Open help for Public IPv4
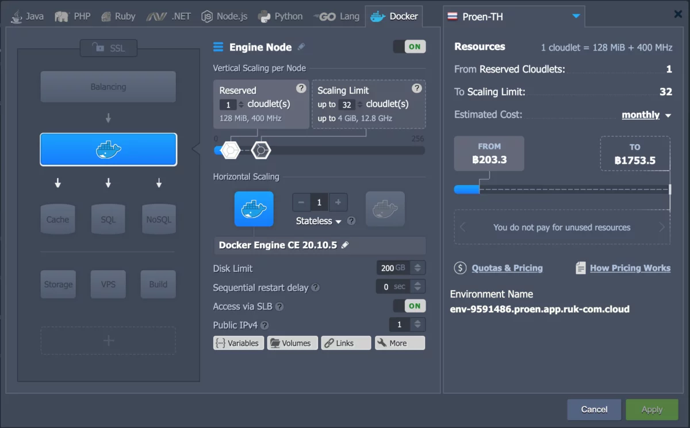 click(264, 325)
